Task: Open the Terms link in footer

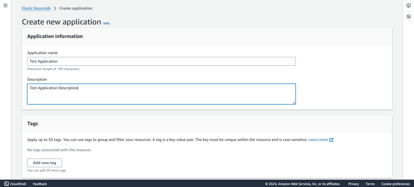Action: pyautogui.click(x=370, y=184)
